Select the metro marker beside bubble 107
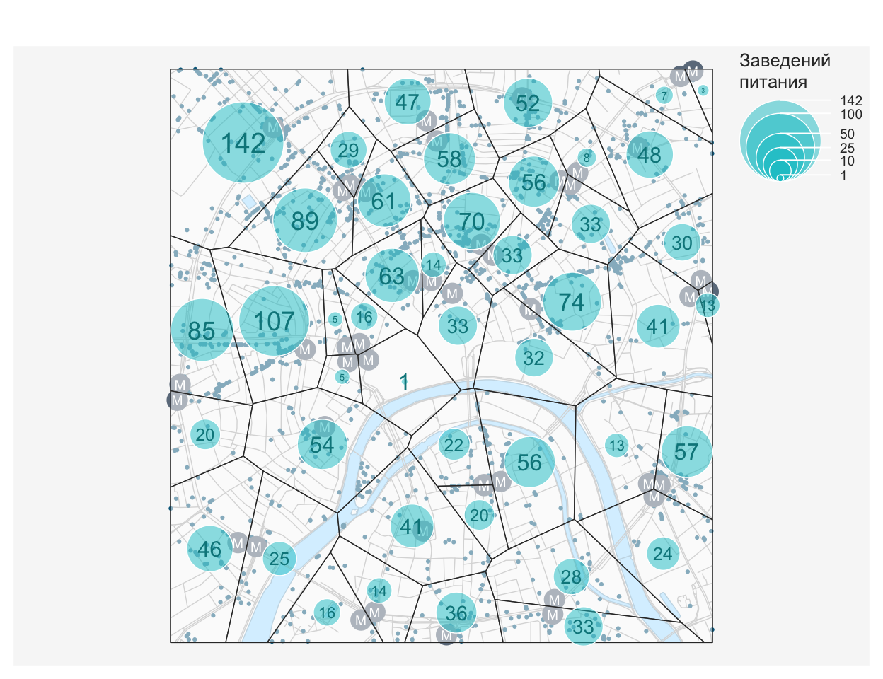The image size is (883, 679). click(x=305, y=349)
